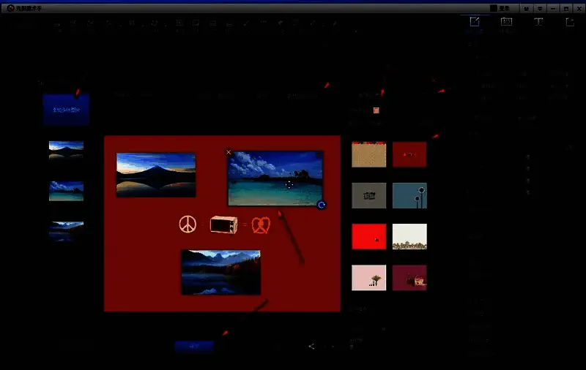Choose the bright red background template
The width and height of the screenshot is (586, 370).
[x=368, y=237]
